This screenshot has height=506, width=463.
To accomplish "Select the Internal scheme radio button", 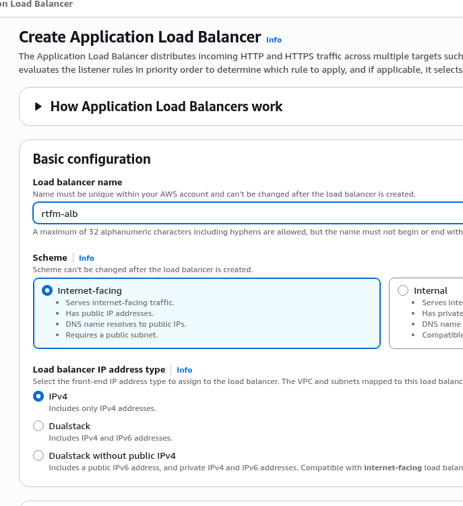I will 403,290.
